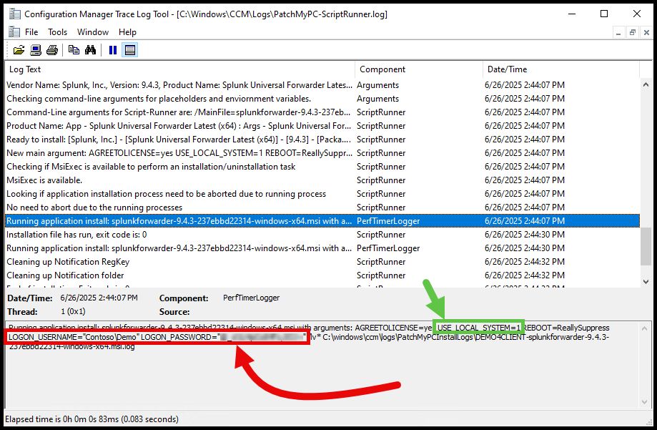Open the Tools menu
The height and width of the screenshot is (430, 657).
[57, 31]
